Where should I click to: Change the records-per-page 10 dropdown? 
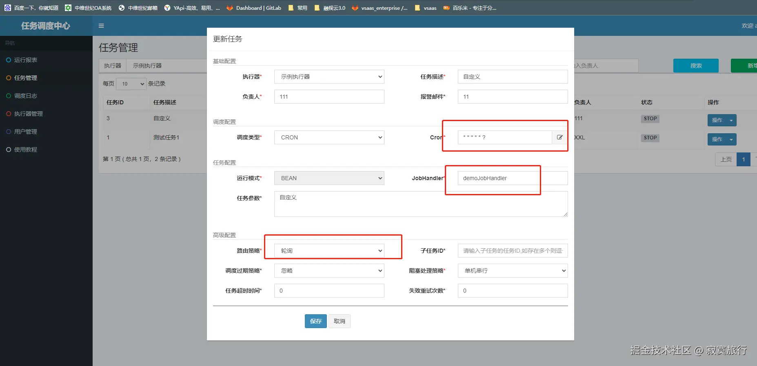click(131, 84)
